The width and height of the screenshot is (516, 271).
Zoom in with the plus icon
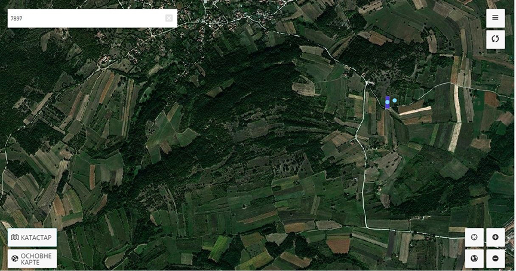tap(495, 237)
